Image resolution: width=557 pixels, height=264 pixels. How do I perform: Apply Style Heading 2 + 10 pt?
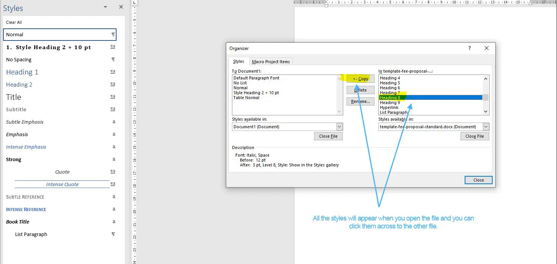60,47
